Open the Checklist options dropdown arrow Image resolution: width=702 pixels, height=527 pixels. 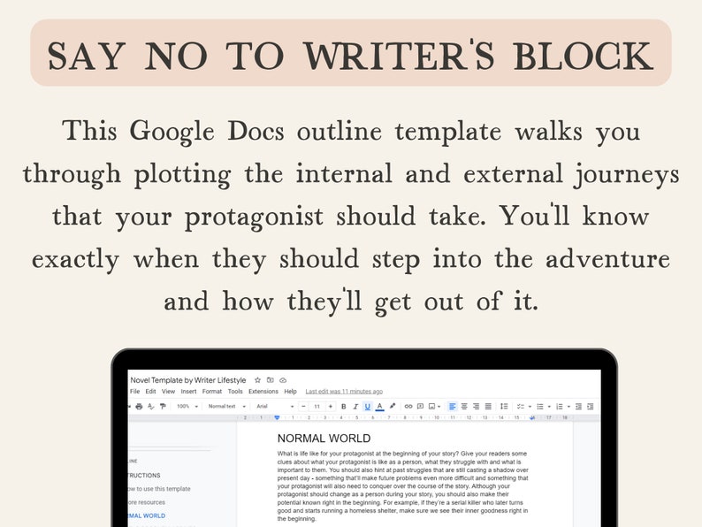coord(530,407)
